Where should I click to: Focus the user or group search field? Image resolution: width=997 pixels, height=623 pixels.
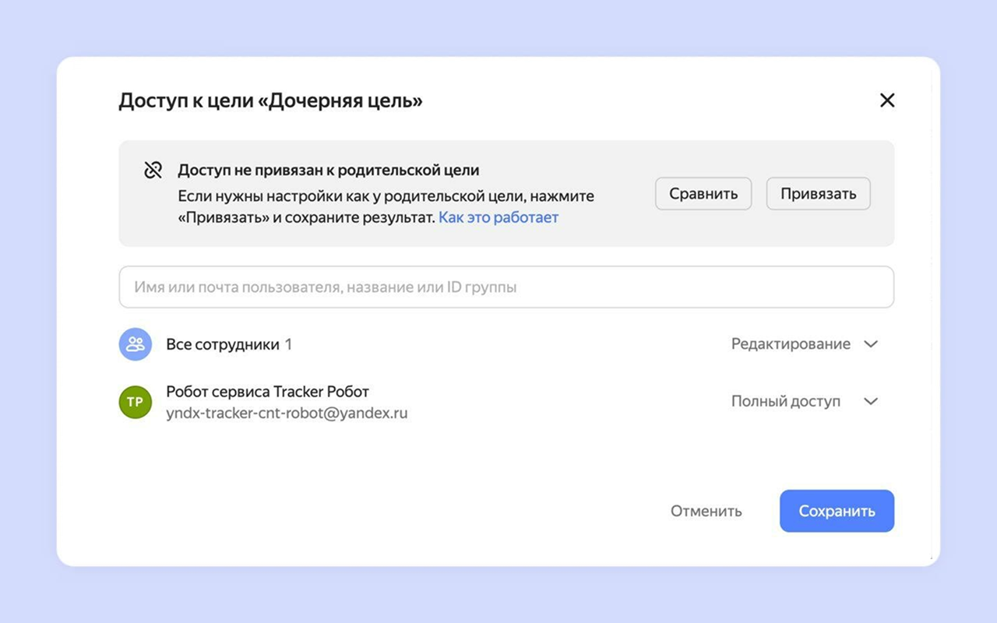pos(506,287)
